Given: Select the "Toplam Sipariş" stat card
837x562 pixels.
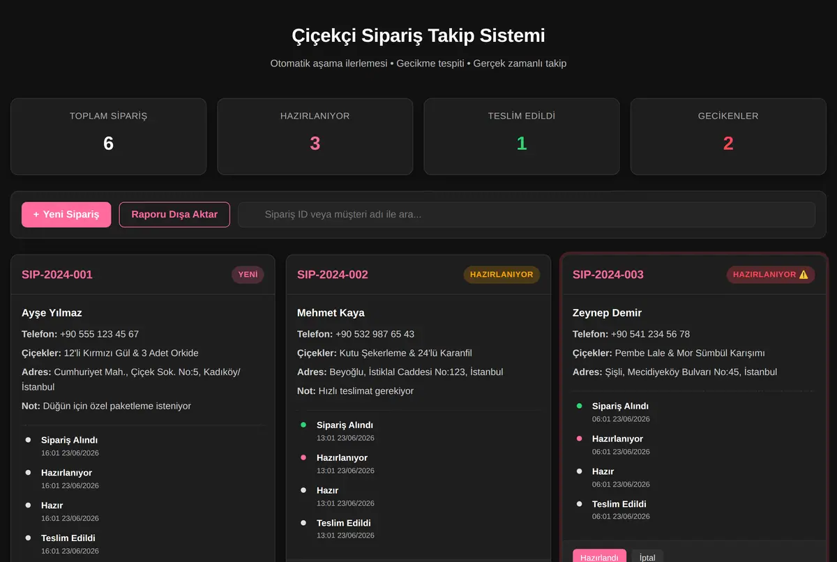Looking at the screenshot, I should click(108, 136).
